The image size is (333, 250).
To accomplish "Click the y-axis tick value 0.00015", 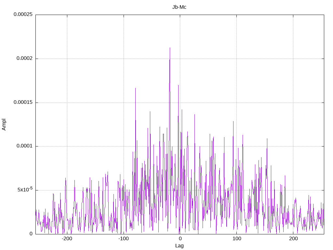I will pos(23,102).
